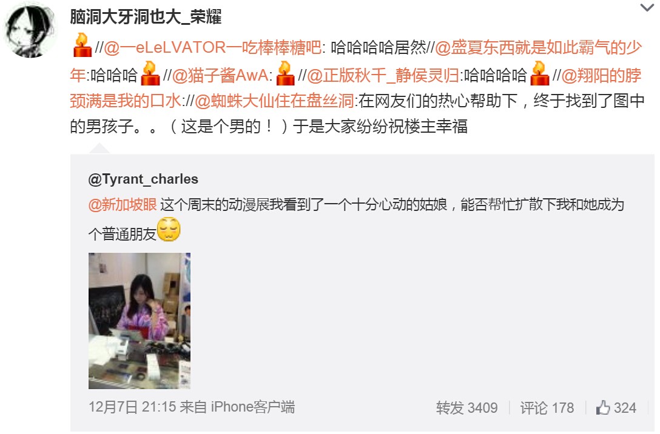Click the blushing smiley emoji
660x434 pixels.
coord(169,230)
